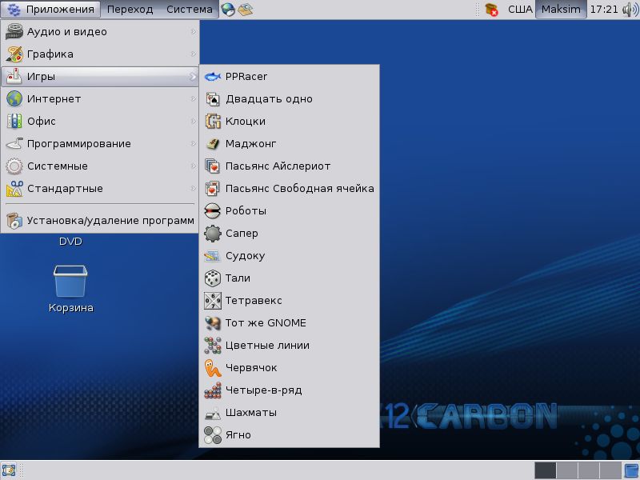Viewport: 640px width, 480px height.
Task: Select the Игры category
Action: tap(99, 76)
